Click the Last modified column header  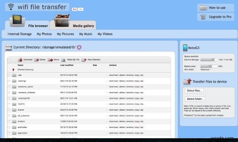[67, 65]
